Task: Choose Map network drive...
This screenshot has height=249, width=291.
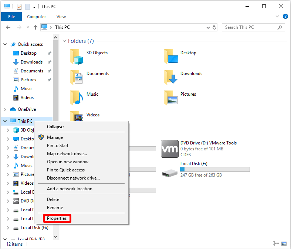Action: pos(67,154)
